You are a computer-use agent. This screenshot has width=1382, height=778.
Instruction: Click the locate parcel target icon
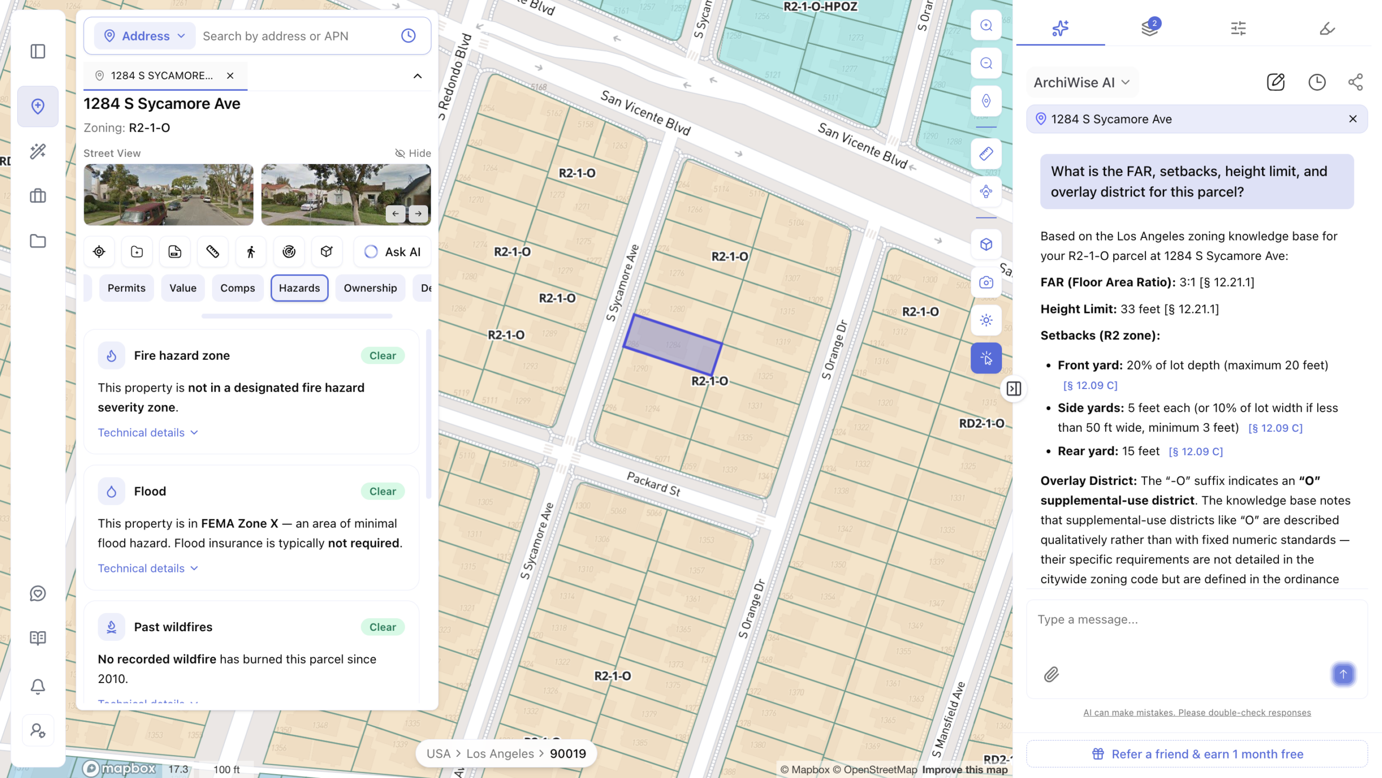99,251
